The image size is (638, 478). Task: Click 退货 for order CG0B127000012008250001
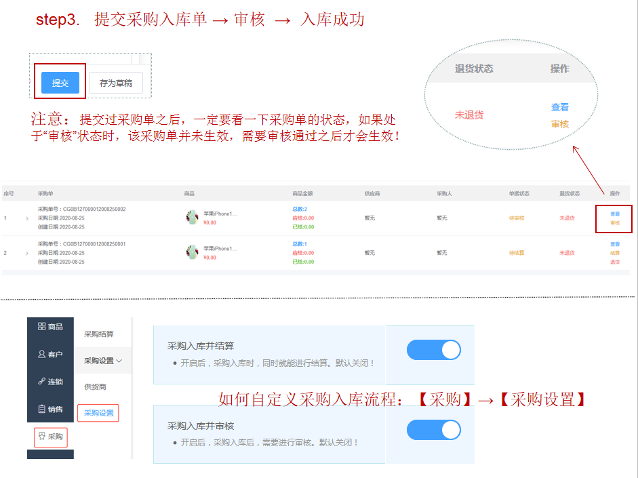[615, 262]
